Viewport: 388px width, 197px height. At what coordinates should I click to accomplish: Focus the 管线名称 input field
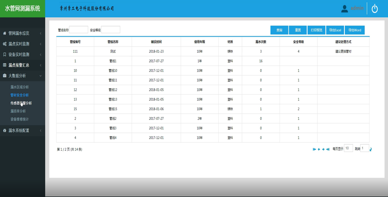78,30
